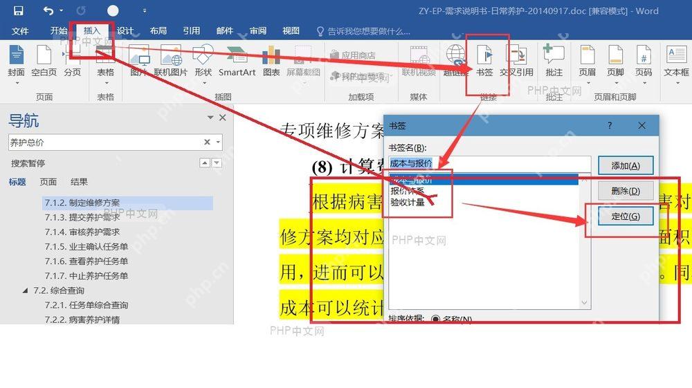Open the 屏幕截图 screenshot tool
692x388 pixels.
pyautogui.click(x=303, y=64)
